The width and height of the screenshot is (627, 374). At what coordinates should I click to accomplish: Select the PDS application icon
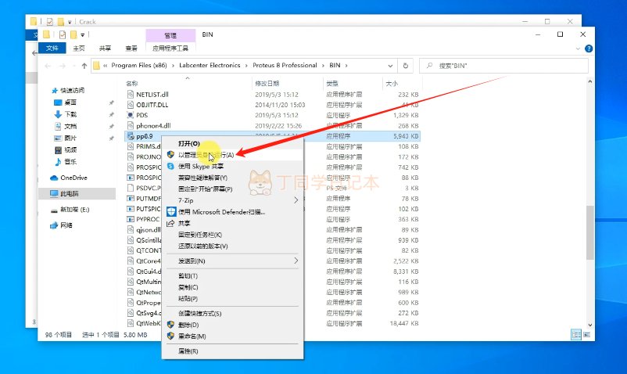[x=131, y=115]
